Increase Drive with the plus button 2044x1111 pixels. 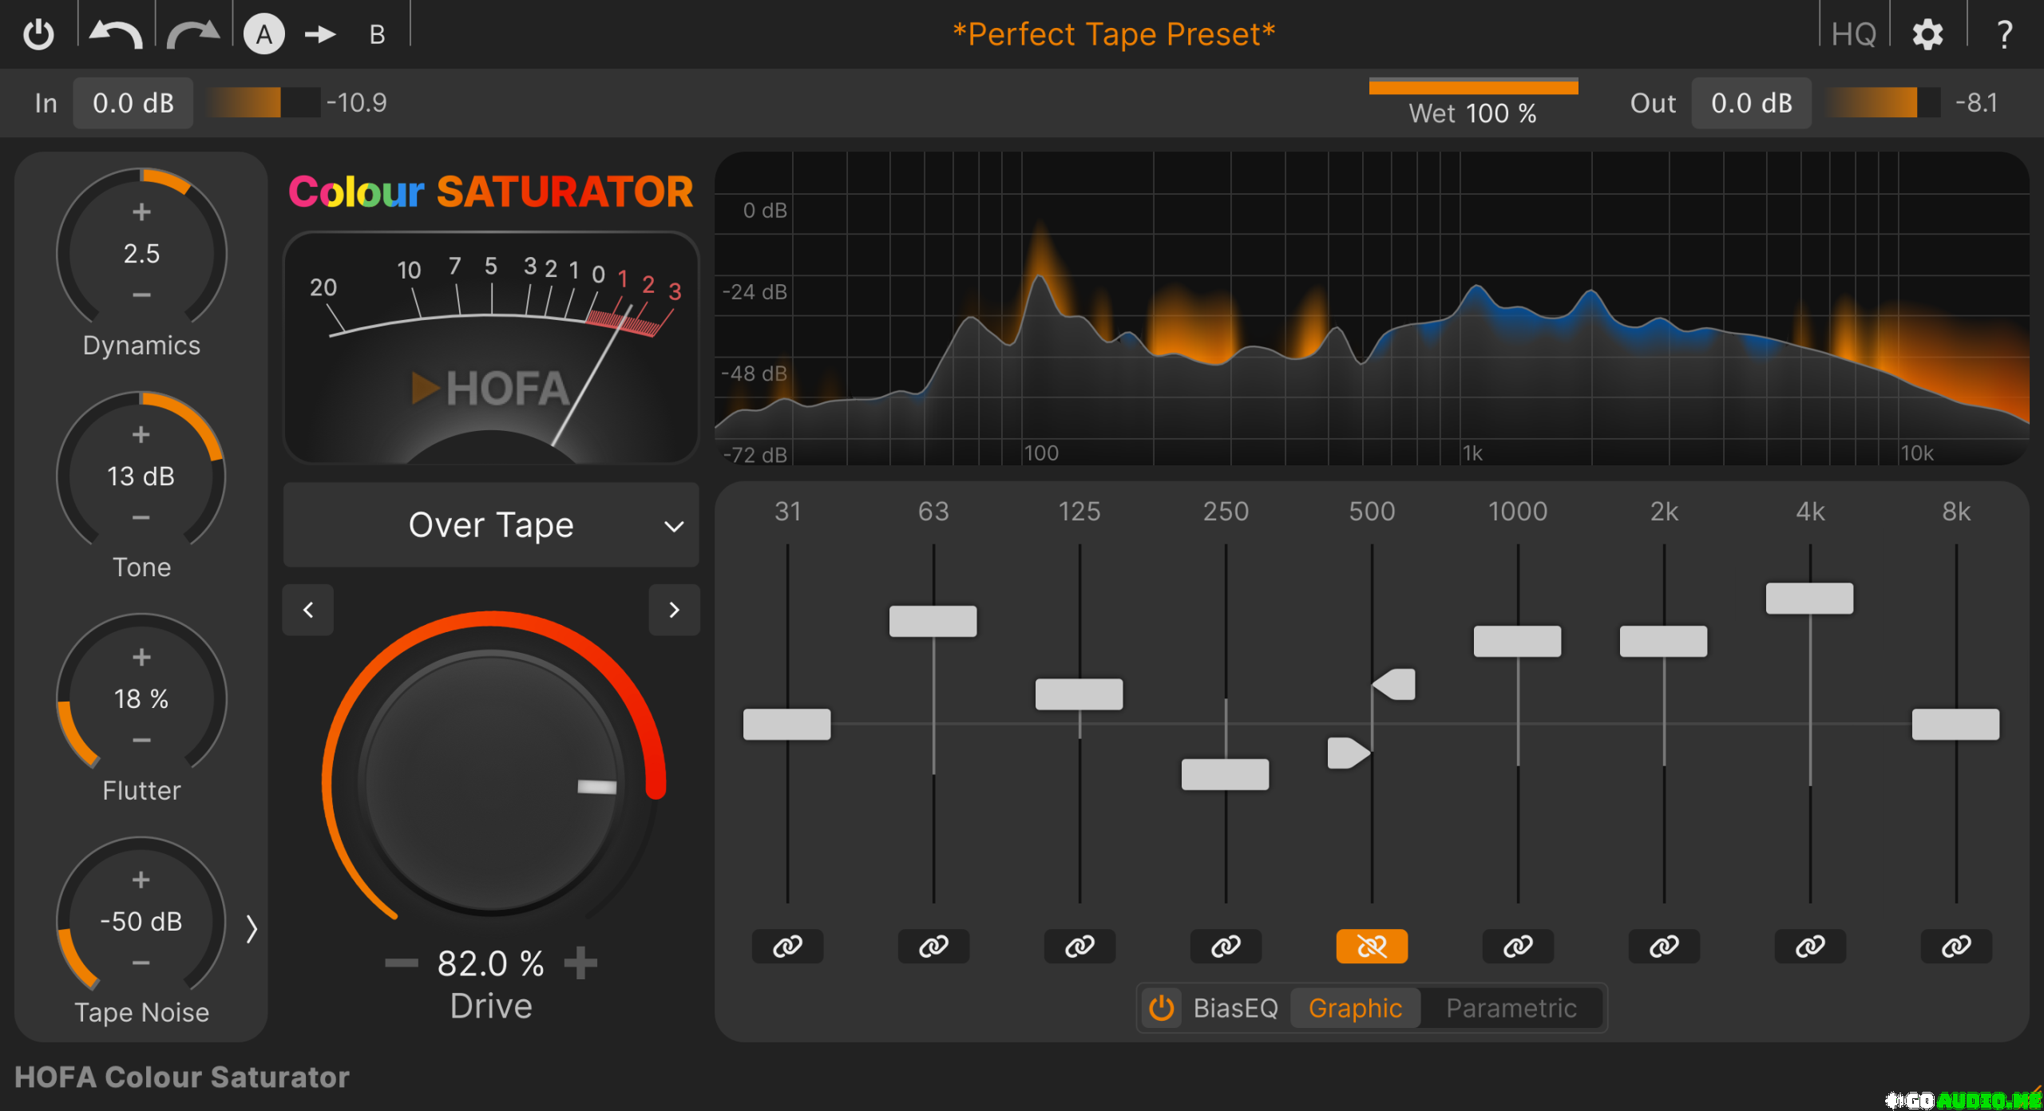click(580, 963)
